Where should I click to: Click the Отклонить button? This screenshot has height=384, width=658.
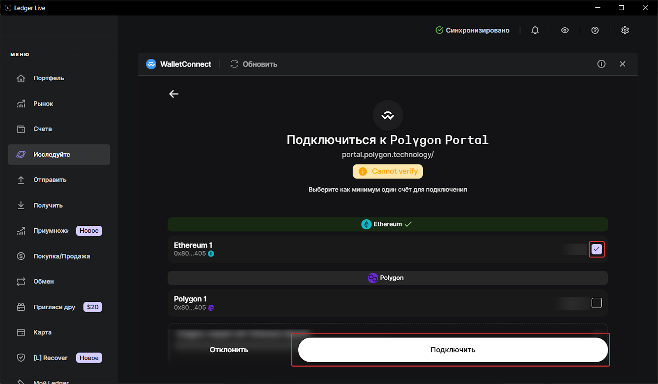(229, 350)
